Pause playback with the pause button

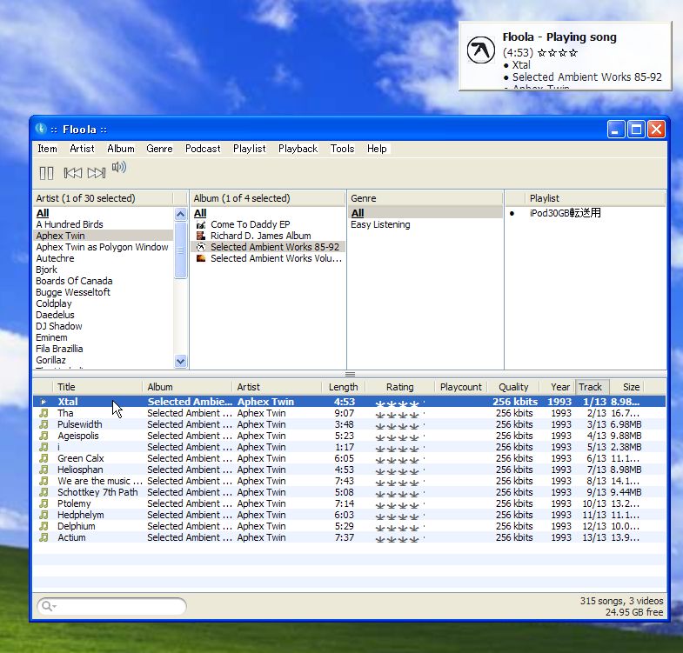click(46, 173)
